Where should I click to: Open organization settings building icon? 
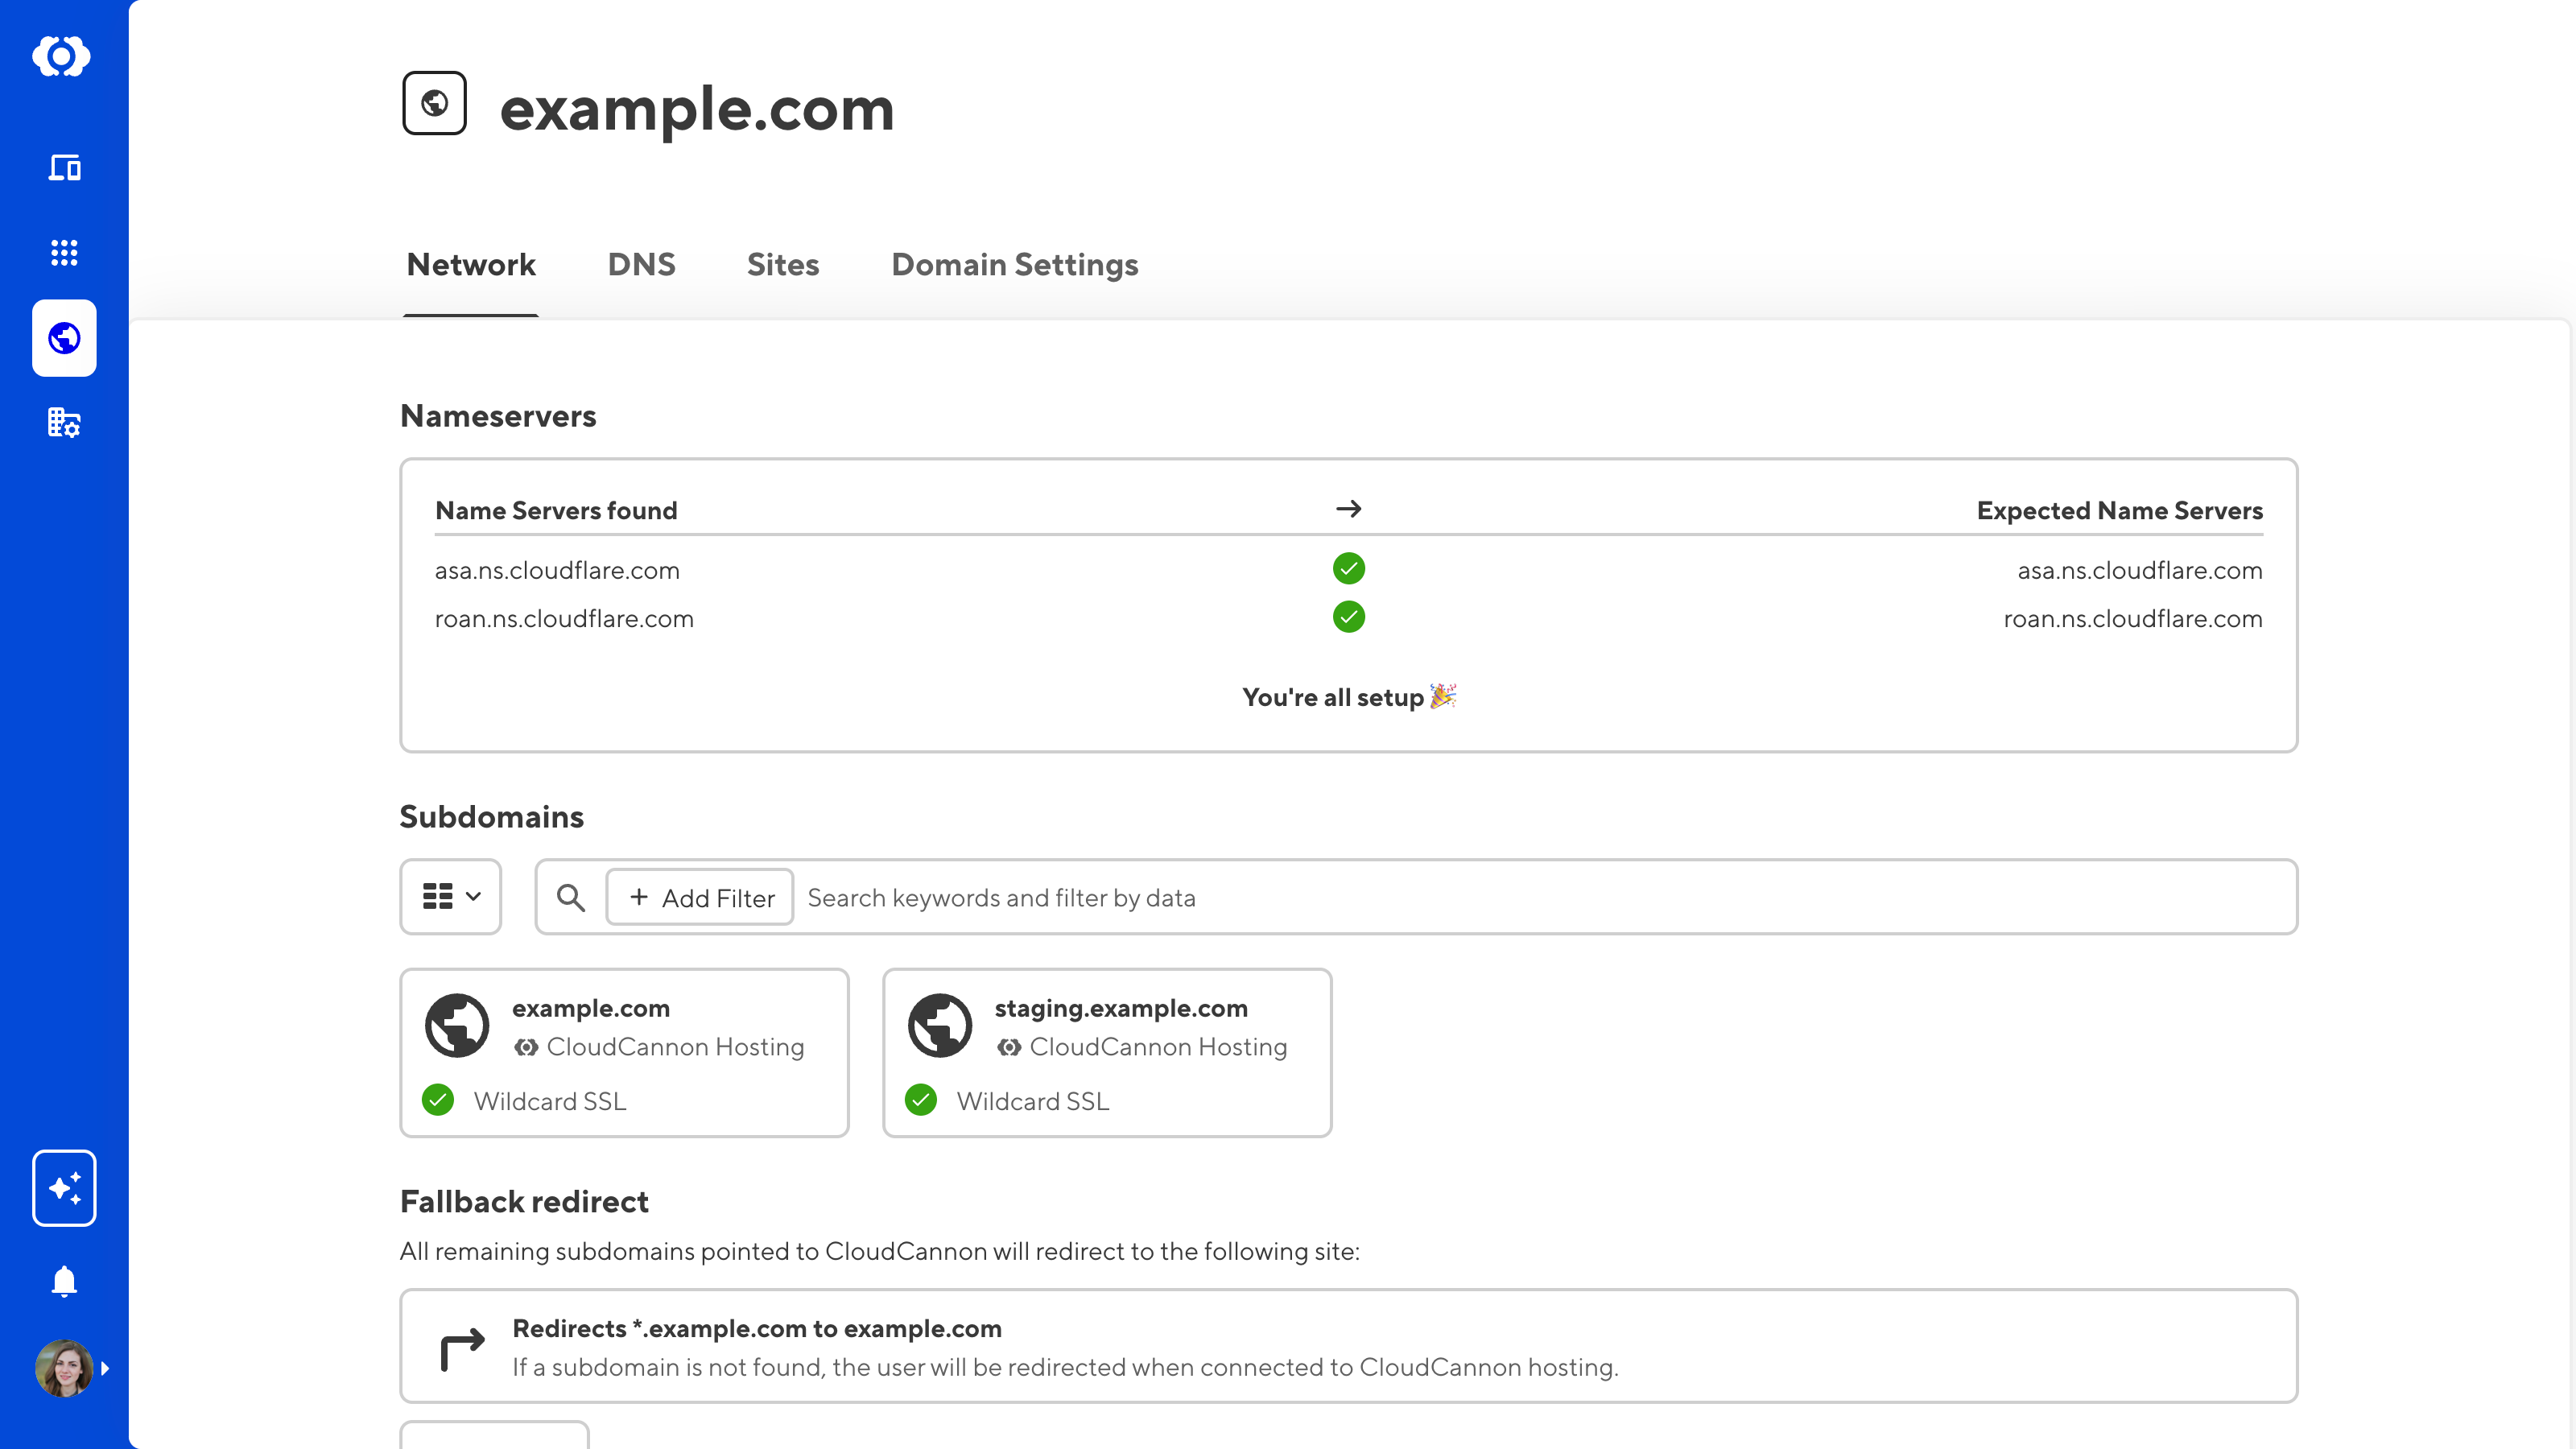click(64, 423)
